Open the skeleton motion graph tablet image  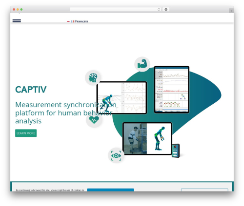click(122, 97)
